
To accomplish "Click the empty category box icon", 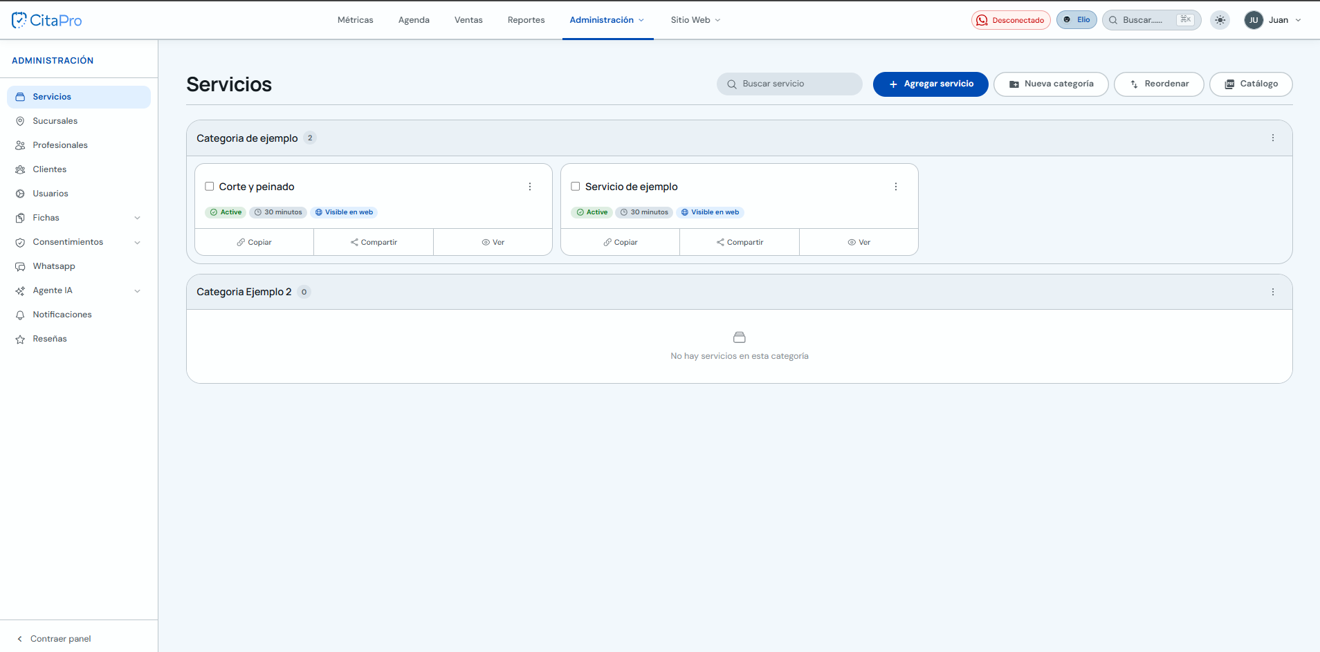I will (740, 337).
